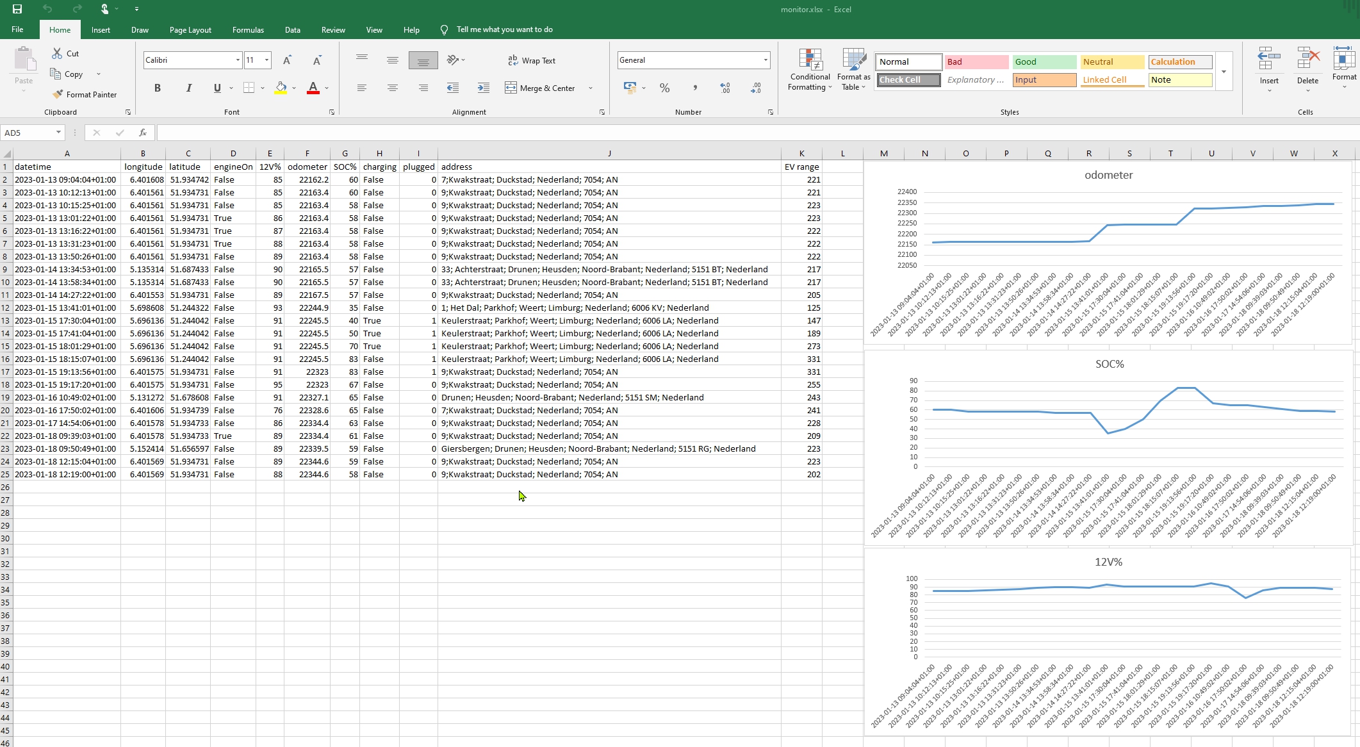Viewport: 1360px width, 747px height.
Task: Expand the General number format dropdown
Action: point(765,60)
